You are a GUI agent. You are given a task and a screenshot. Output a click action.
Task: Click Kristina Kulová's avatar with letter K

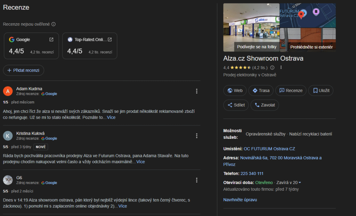[8, 136]
